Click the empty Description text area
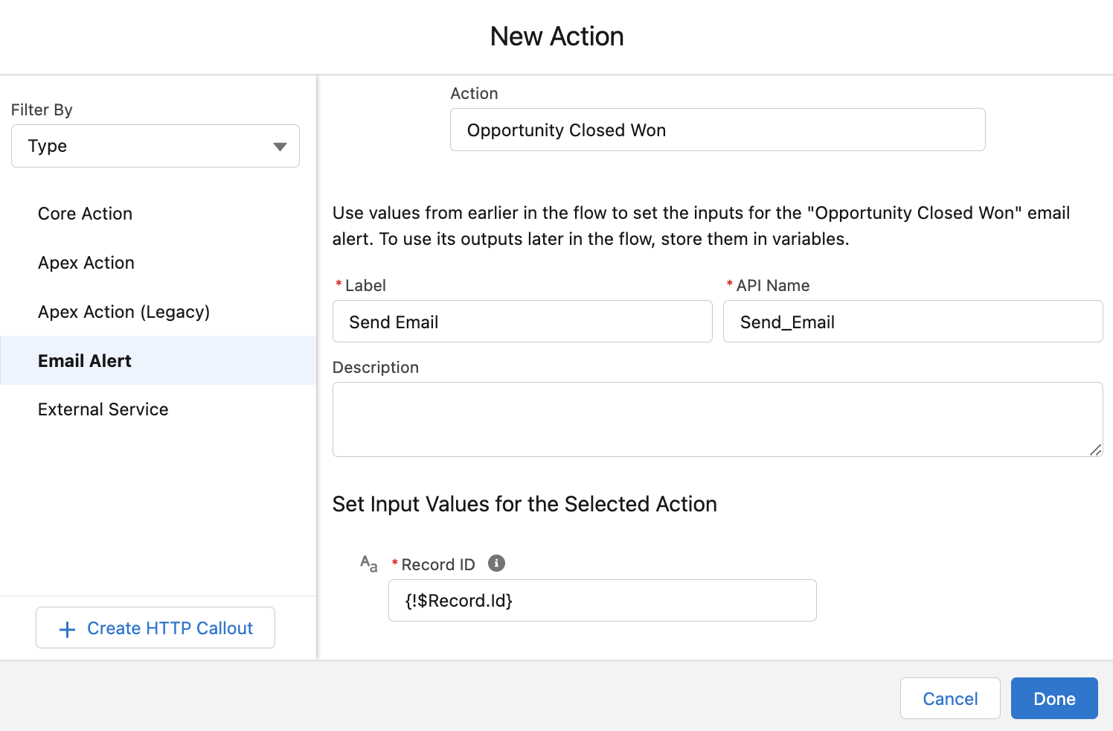Image resolution: width=1113 pixels, height=731 pixels. [716, 419]
